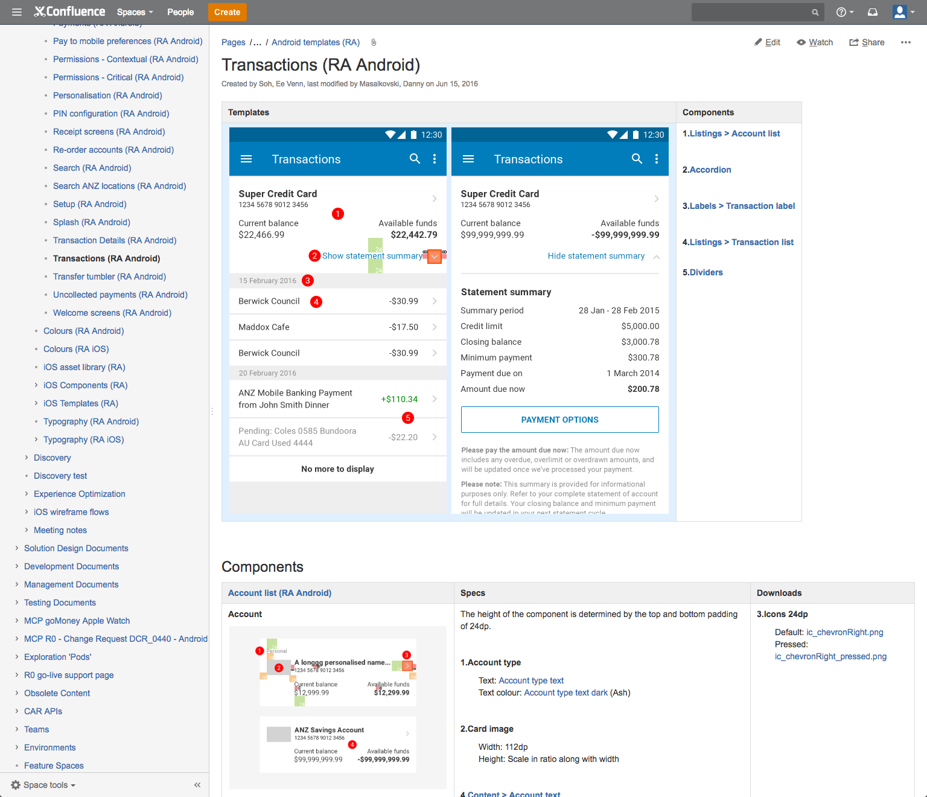Screen dimensions: 927x797
Task: Open Android templates (RA) breadcrumb
Action: point(316,42)
